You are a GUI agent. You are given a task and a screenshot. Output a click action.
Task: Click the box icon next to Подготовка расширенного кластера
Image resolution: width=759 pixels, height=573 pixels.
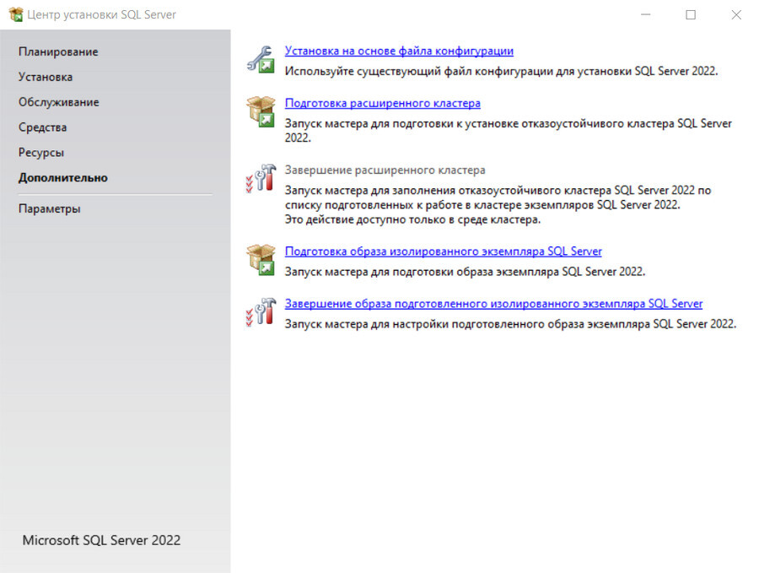(261, 112)
